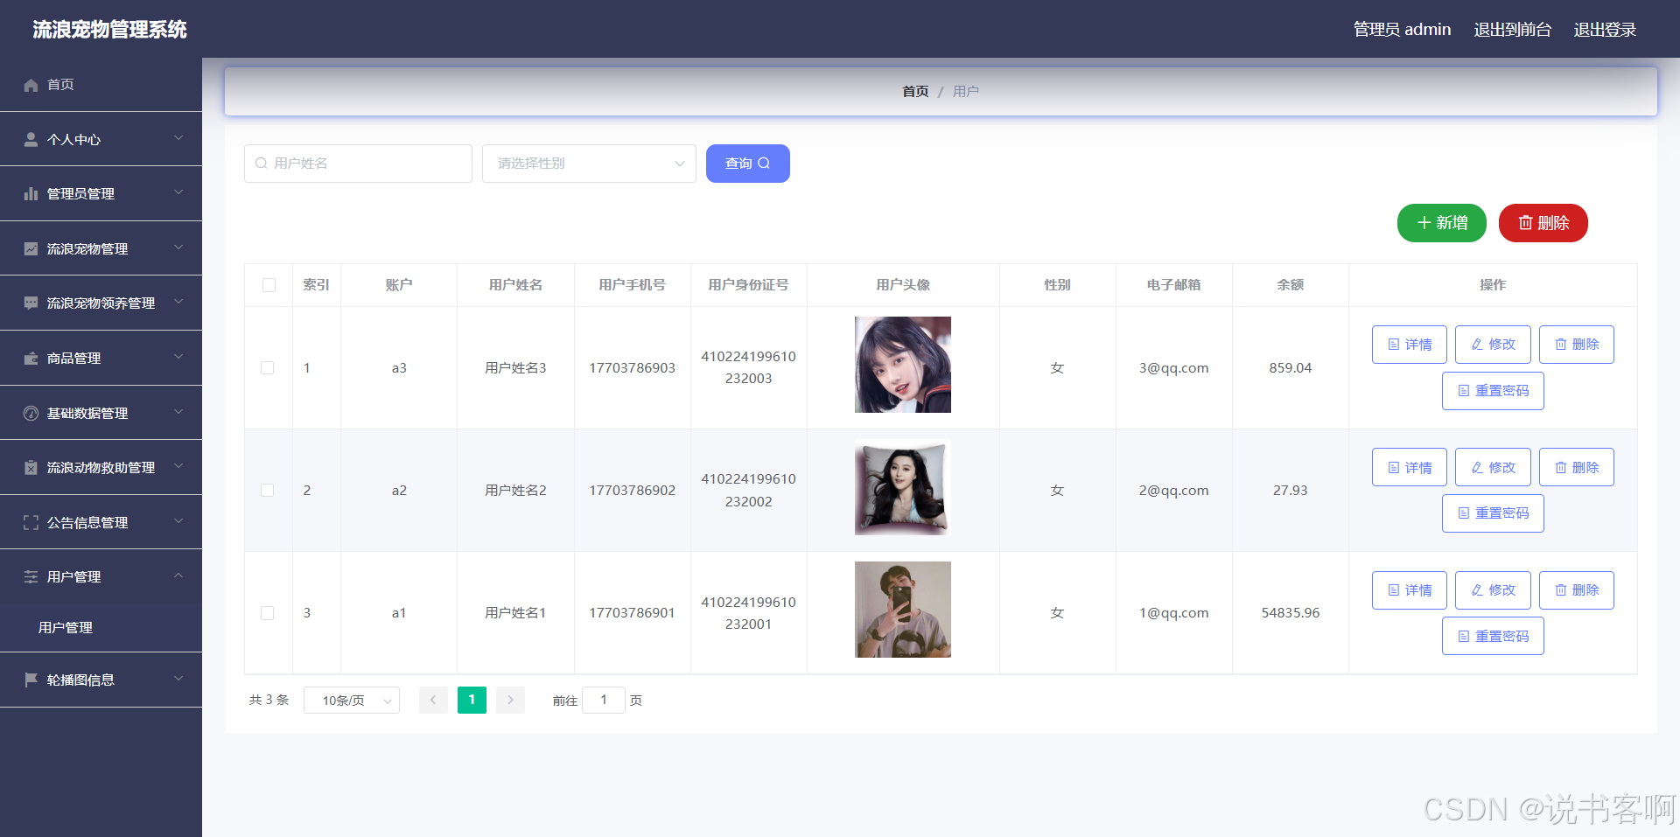Click 退出到前台 in the top bar
The width and height of the screenshot is (1680, 837).
tap(1512, 30)
